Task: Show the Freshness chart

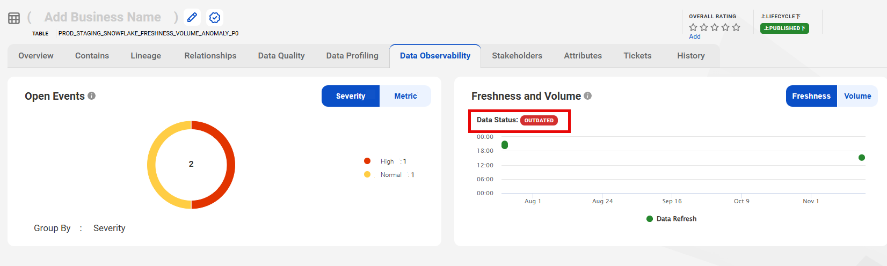Action: [811, 96]
